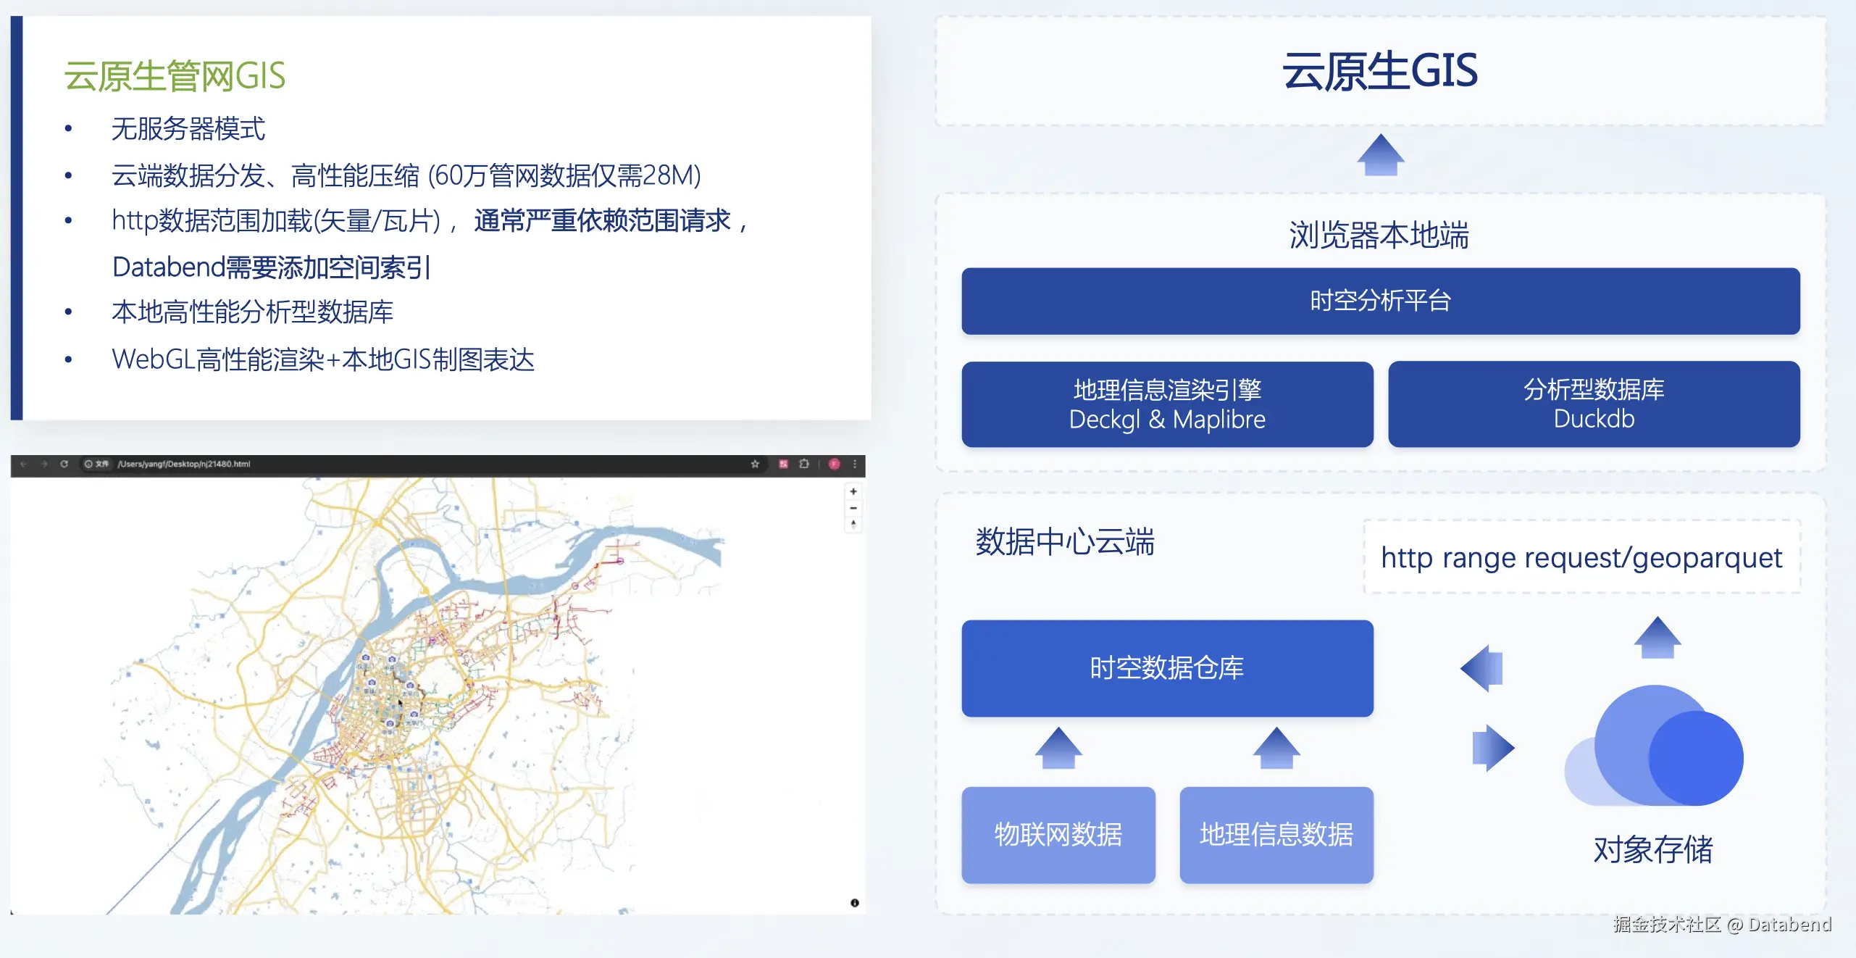Image resolution: width=1856 pixels, height=958 pixels.
Task: Open the extensions puzzle icon
Action: pyautogui.click(x=804, y=464)
